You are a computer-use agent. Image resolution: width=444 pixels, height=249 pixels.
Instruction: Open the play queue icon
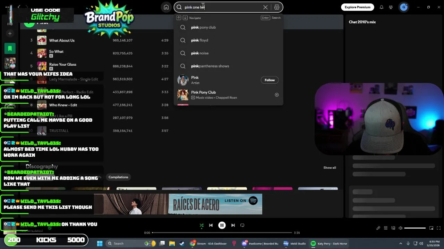(386, 228)
